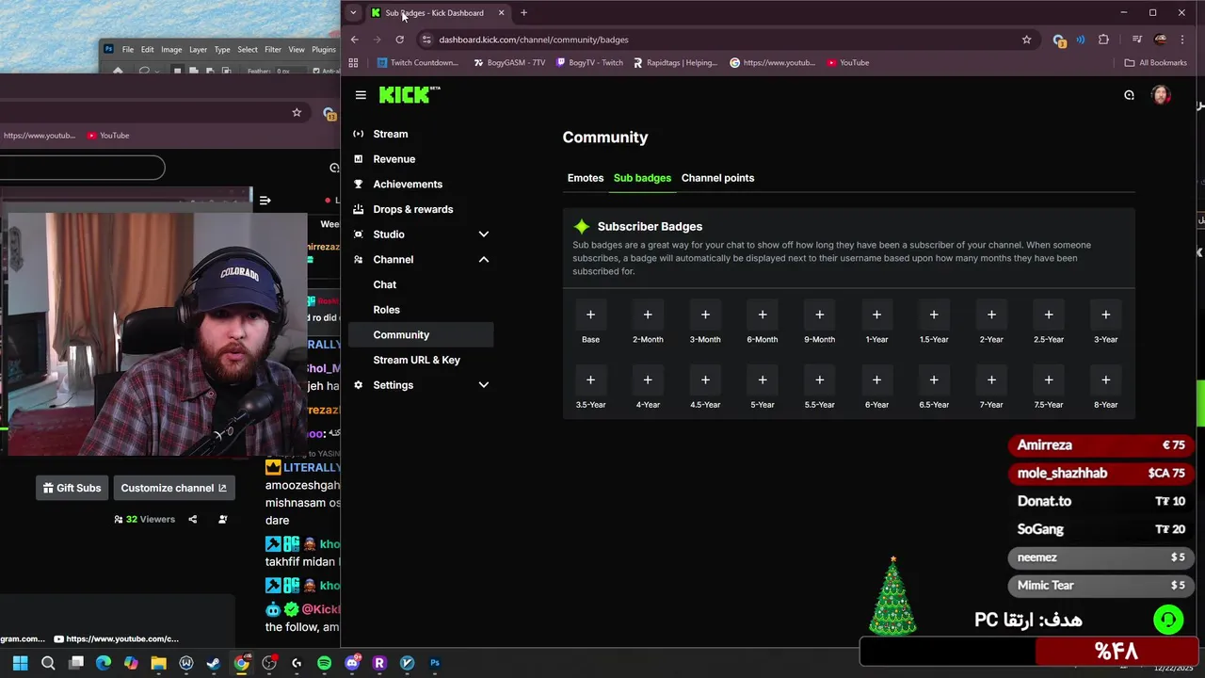1205x678 pixels.
Task: Add the 4-Year subscriber badge
Action: point(648,380)
